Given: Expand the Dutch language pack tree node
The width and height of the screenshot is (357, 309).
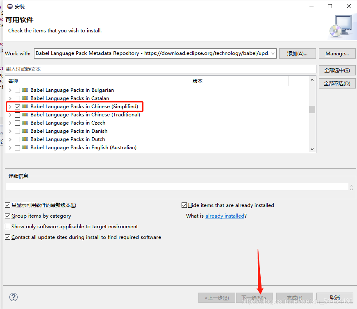Looking at the screenshot, I should [10, 139].
